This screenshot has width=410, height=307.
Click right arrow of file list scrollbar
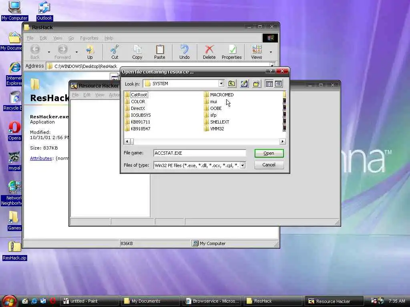[282, 142]
